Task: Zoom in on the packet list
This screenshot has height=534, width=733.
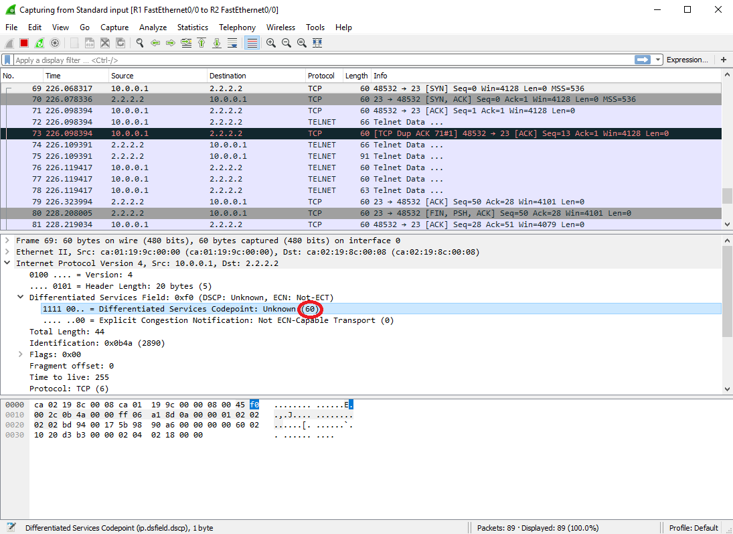Action: (272, 42)
